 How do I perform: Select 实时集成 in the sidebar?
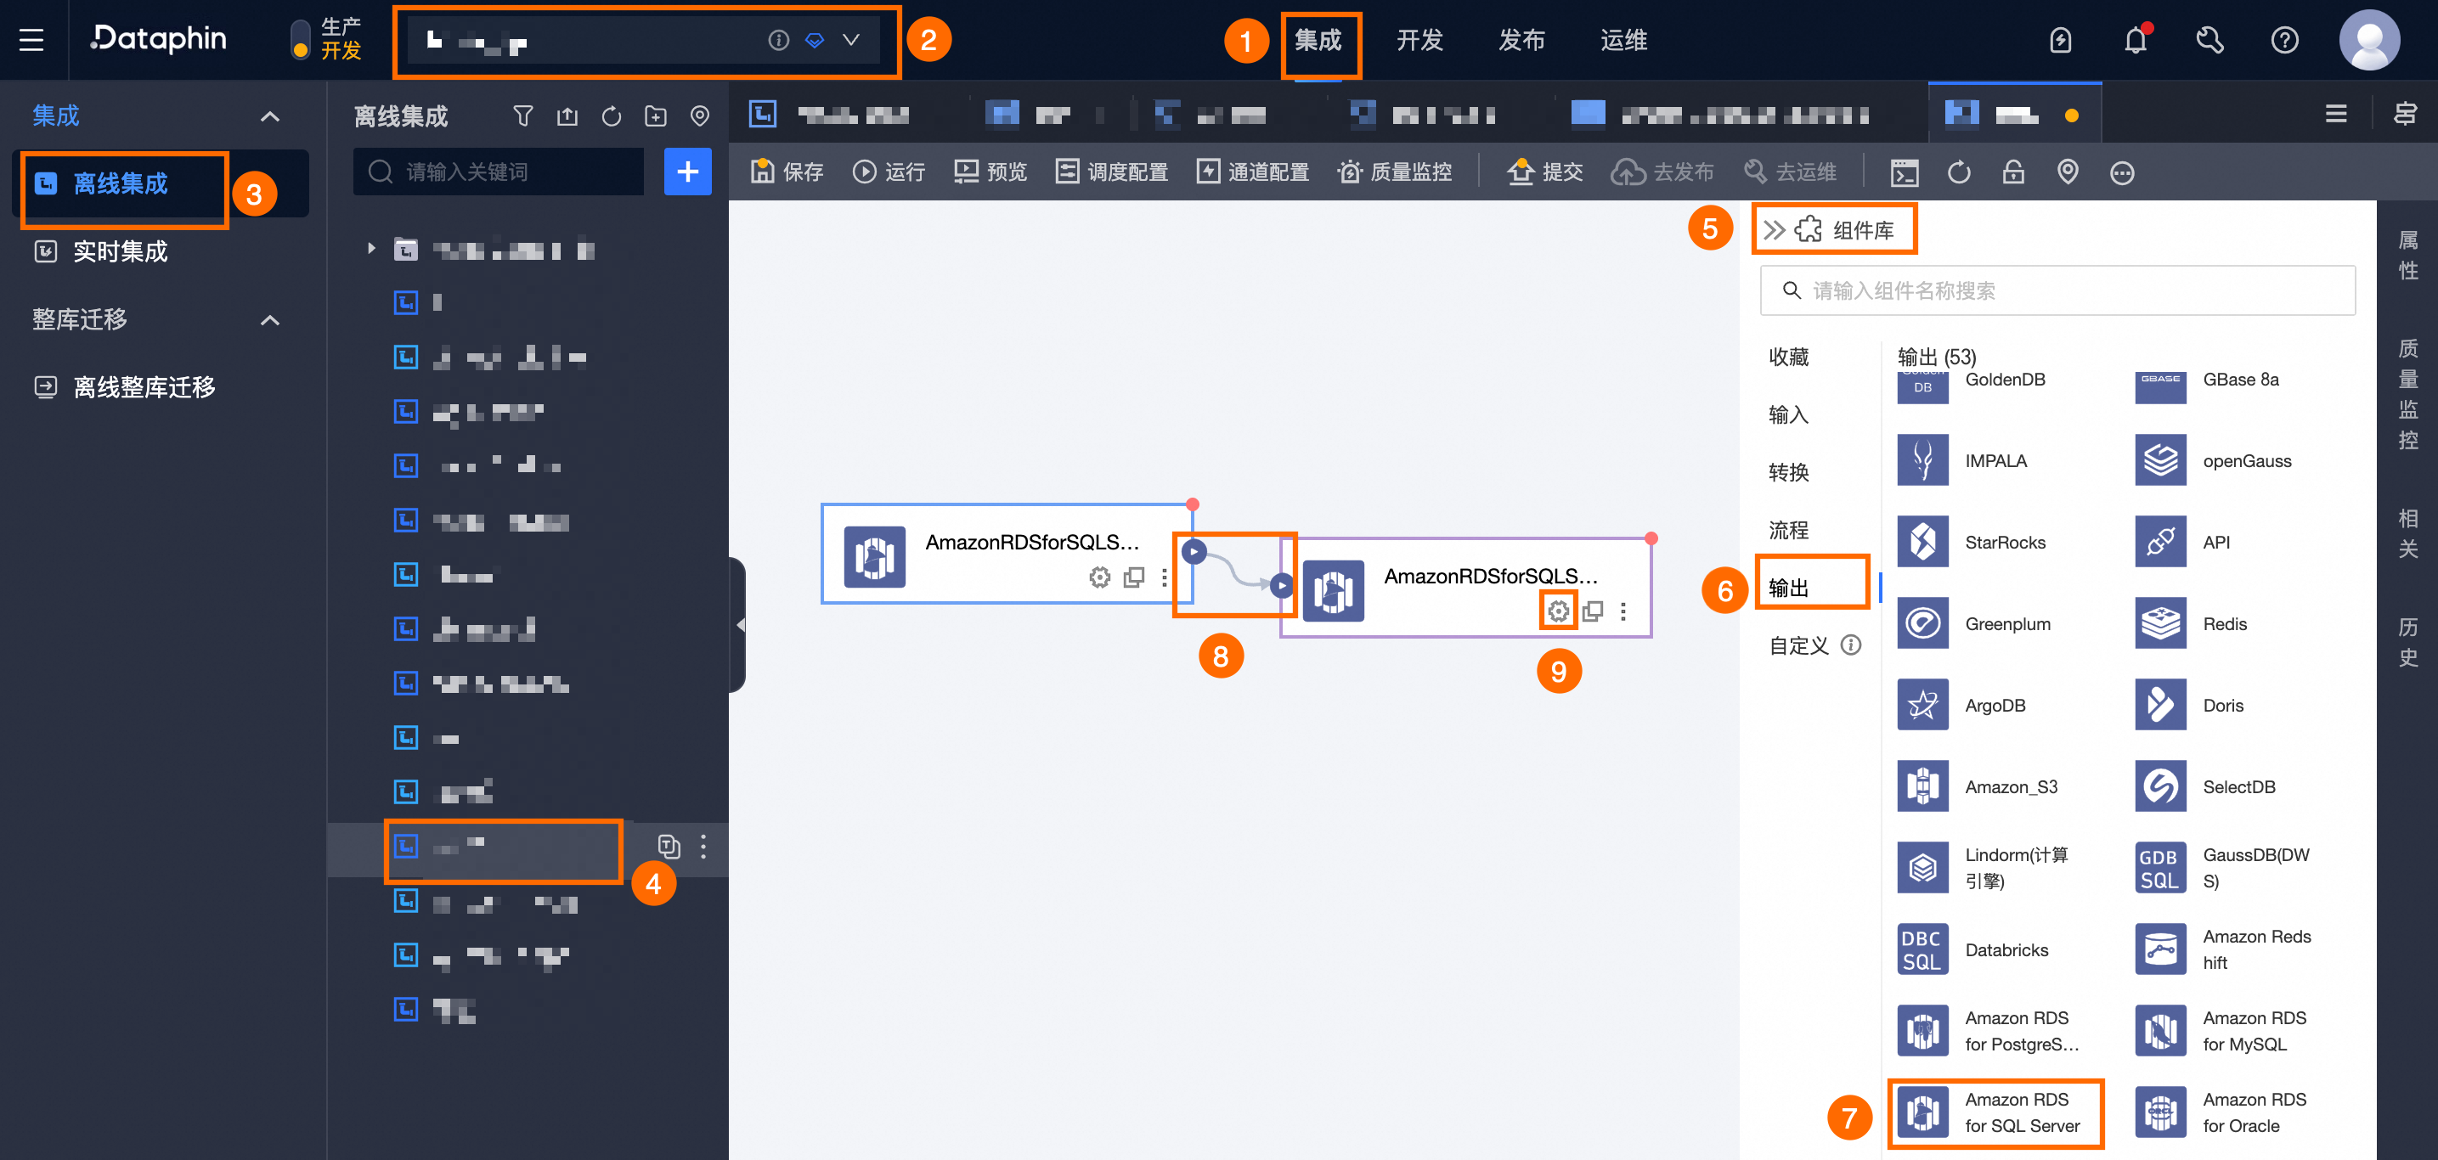click(121, 251)
